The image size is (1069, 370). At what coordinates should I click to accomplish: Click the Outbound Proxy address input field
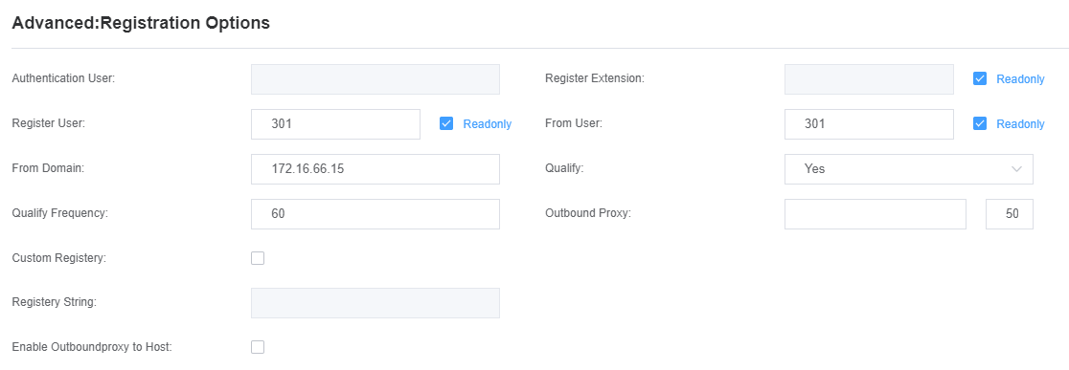875,213
